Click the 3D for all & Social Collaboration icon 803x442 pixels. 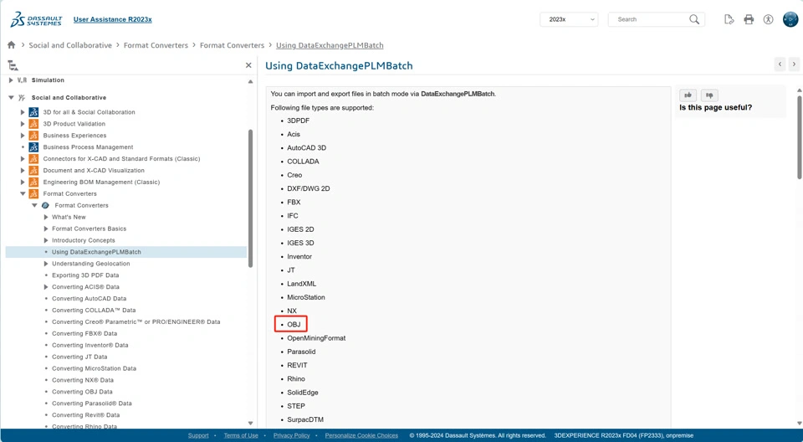pyautogui.click(x=33, y=112)
